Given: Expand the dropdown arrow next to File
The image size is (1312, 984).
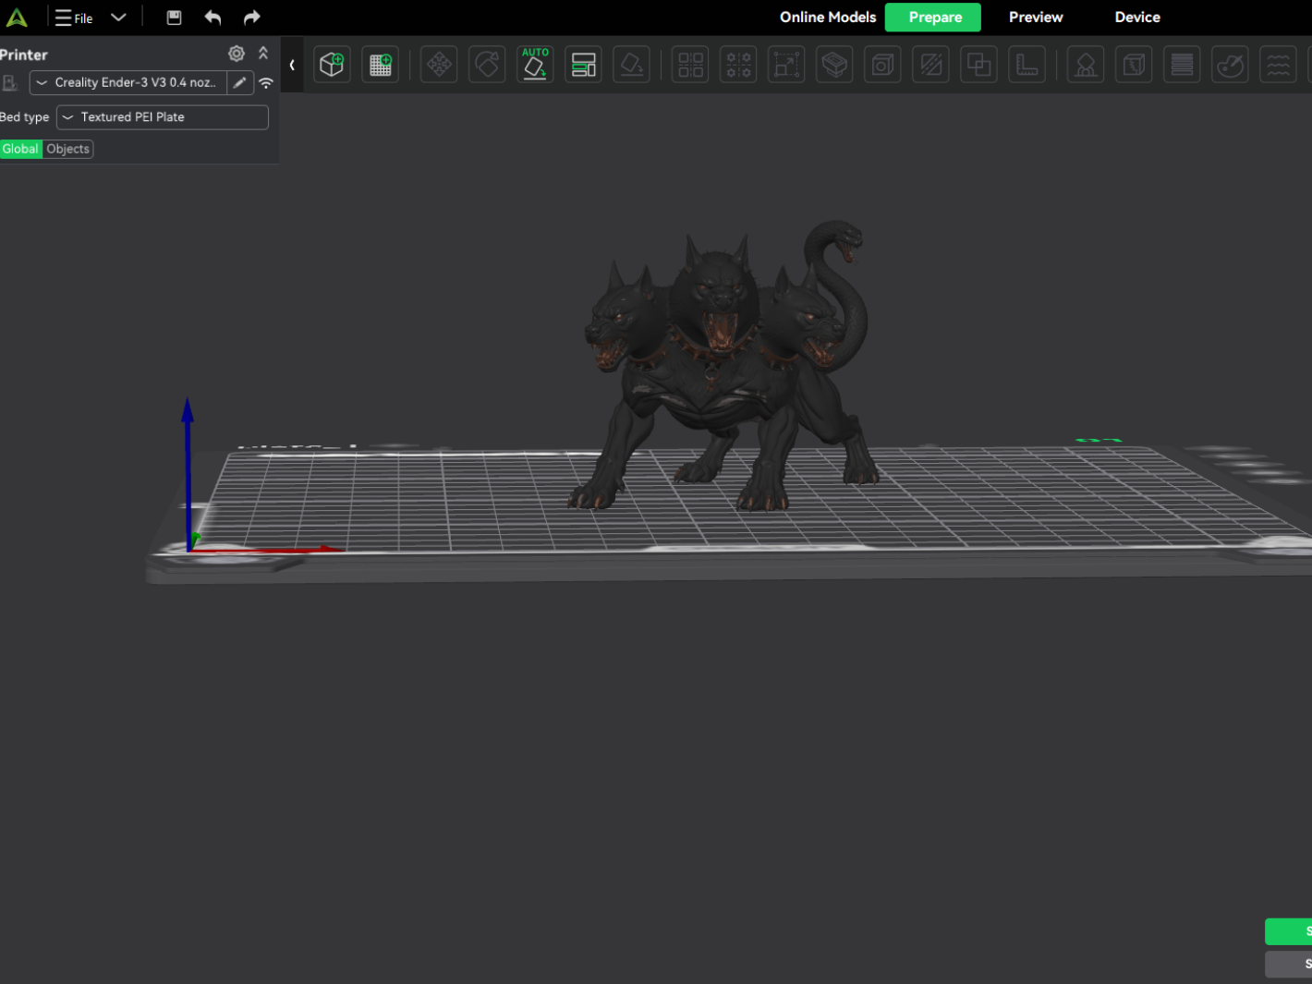Looking at the screenshot, I should pos(118,18).
